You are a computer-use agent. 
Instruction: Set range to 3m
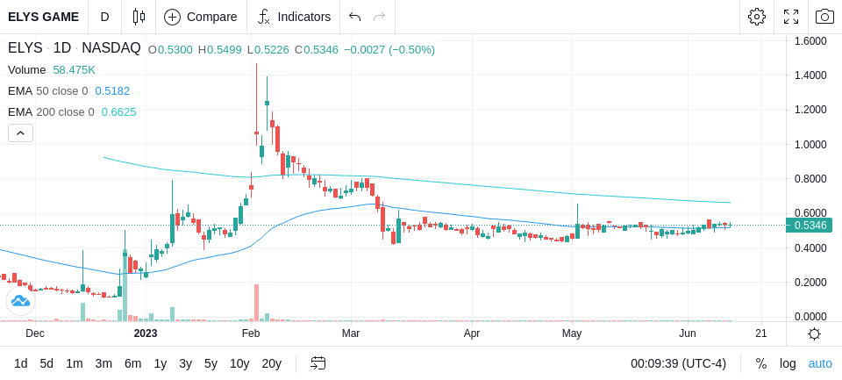103,363
